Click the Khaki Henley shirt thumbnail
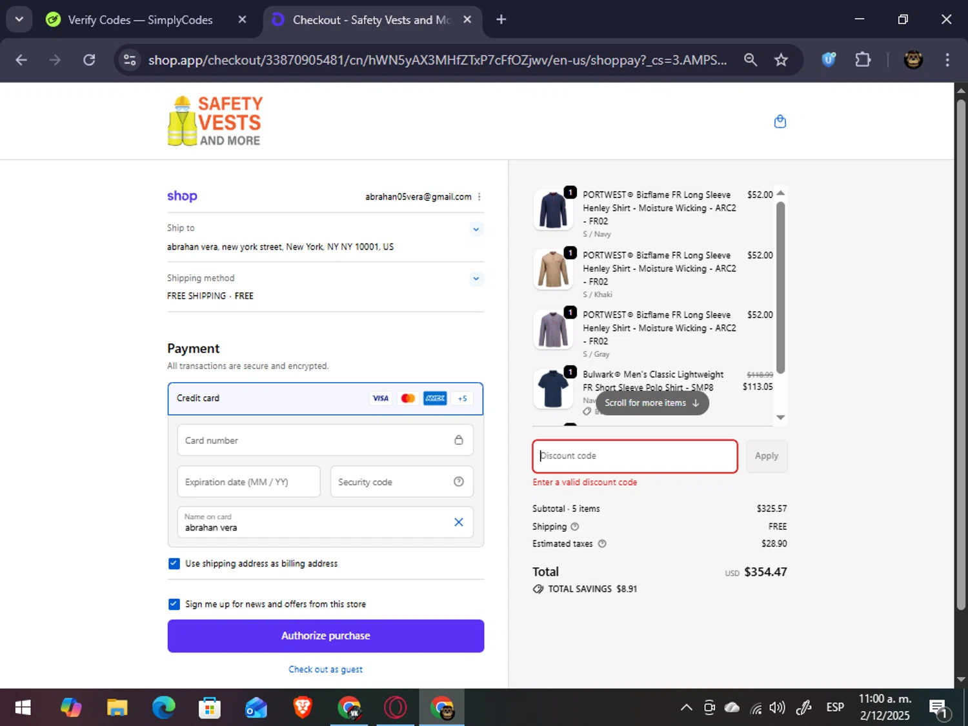This screenshot has height=726, width=968. coord(553,269)
